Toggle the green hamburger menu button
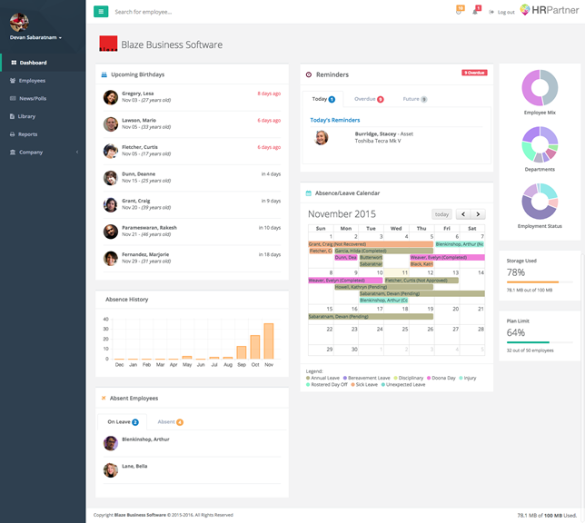The image size is (585, 523). (x=101, y=12)
